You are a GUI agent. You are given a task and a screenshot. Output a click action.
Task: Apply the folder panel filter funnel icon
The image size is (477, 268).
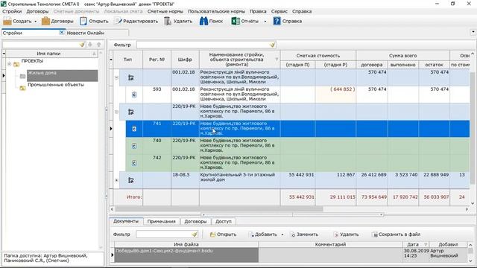(82, 45)
